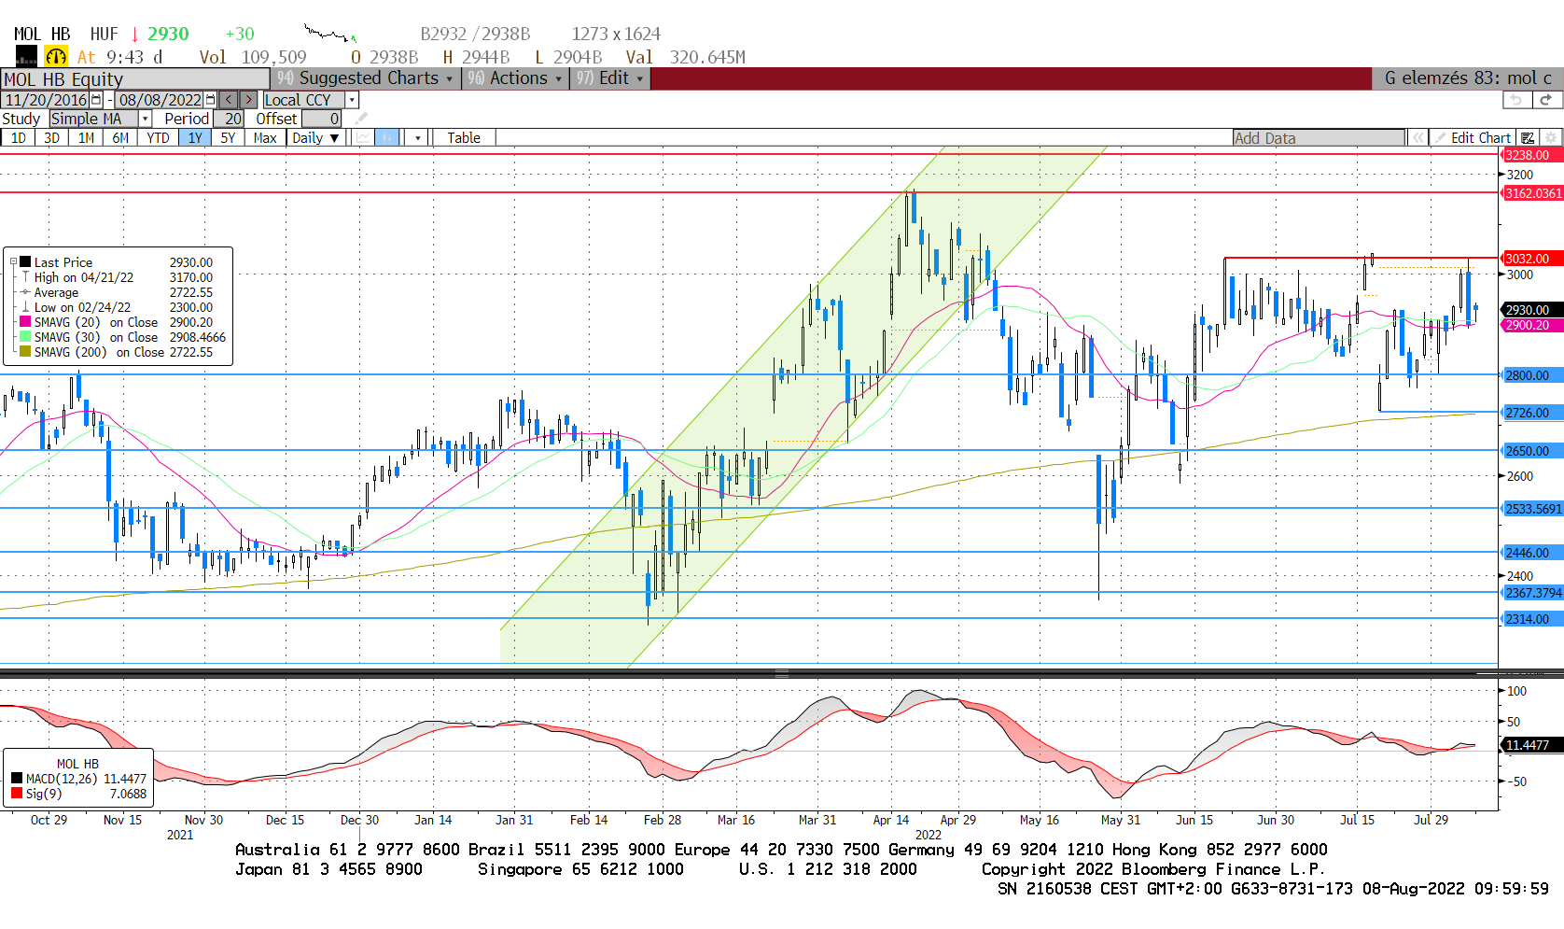Open chart settings gear icon
Screen dimensions: 1564x929
tap(1551, 138)
